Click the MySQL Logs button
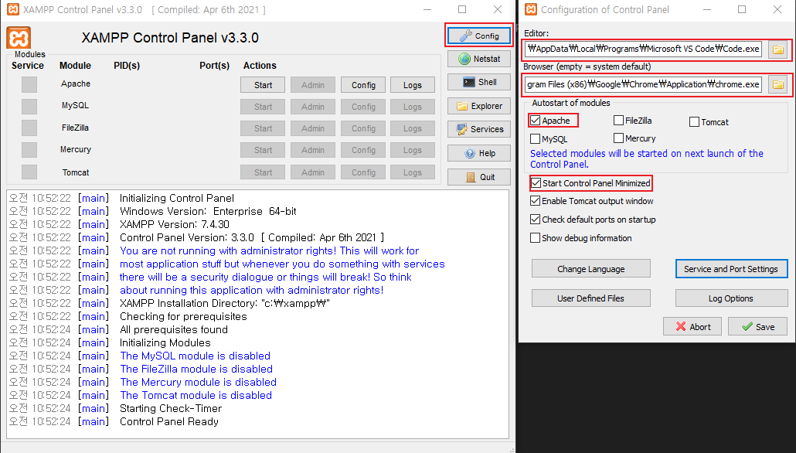The height and width of the screenshot is (453, 796). coord(412,107)
